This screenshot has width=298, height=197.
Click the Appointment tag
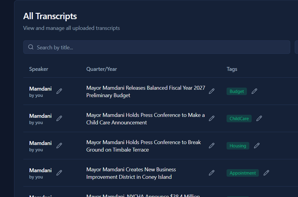point(243,173)
